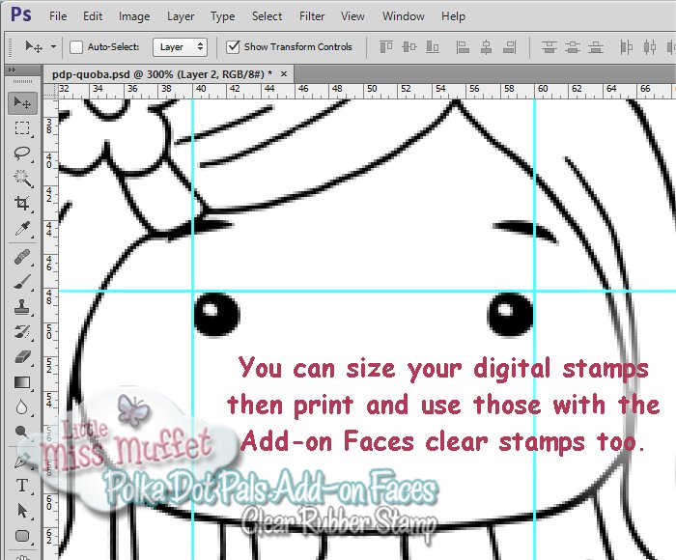Choose the Lasso tool
Image resolution: width=676 pixels, height=560 pixels.
click(x=22, y=153)
